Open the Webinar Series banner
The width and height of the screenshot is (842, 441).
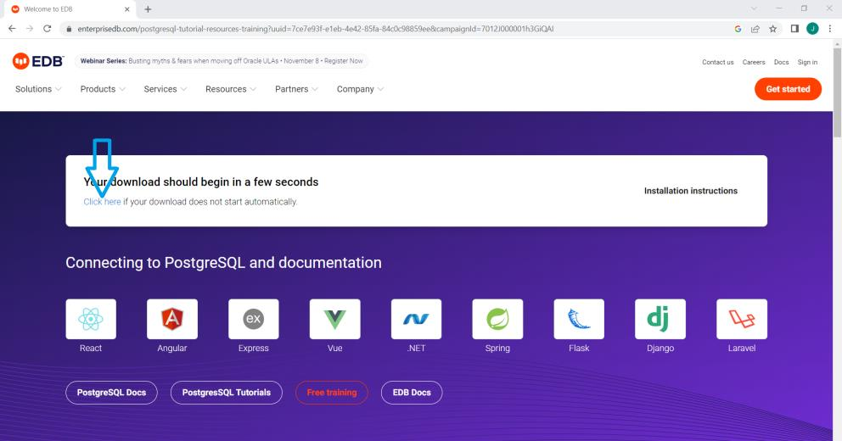[222, 61]
